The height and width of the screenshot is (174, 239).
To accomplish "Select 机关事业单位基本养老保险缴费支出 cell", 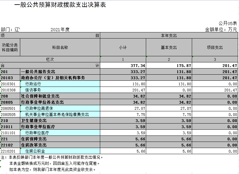I will coord(60,114).
